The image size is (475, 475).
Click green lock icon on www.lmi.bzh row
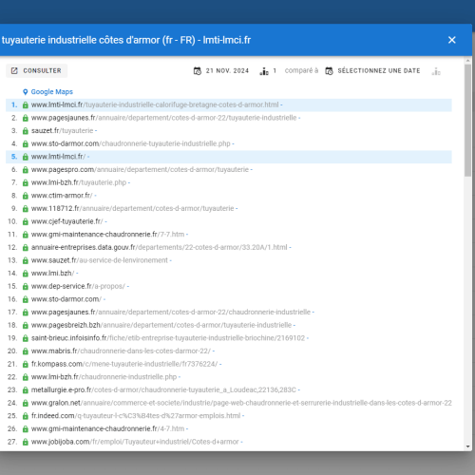click(x=26, y=274)
